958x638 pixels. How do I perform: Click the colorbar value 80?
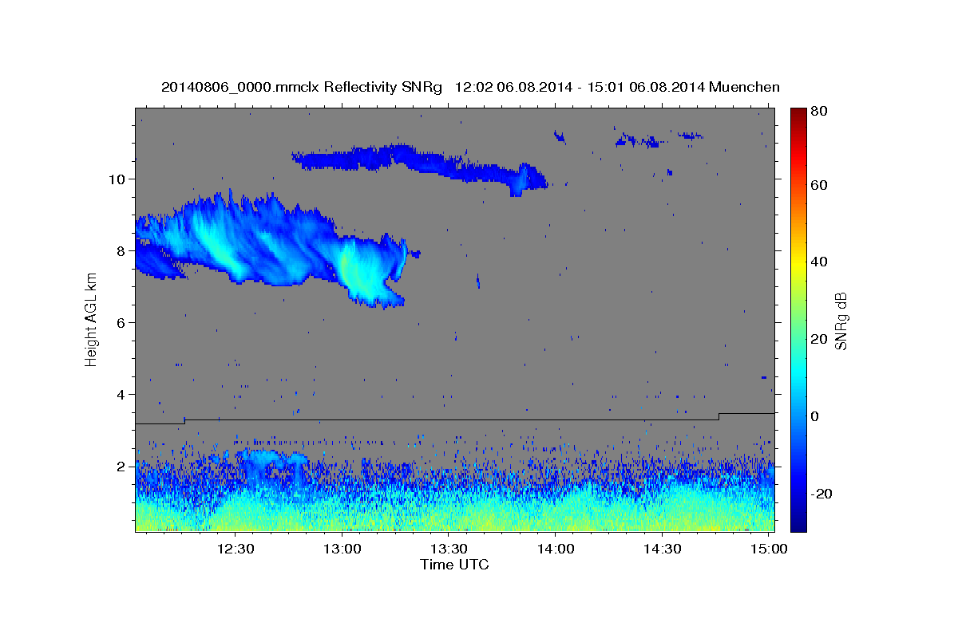818,112
